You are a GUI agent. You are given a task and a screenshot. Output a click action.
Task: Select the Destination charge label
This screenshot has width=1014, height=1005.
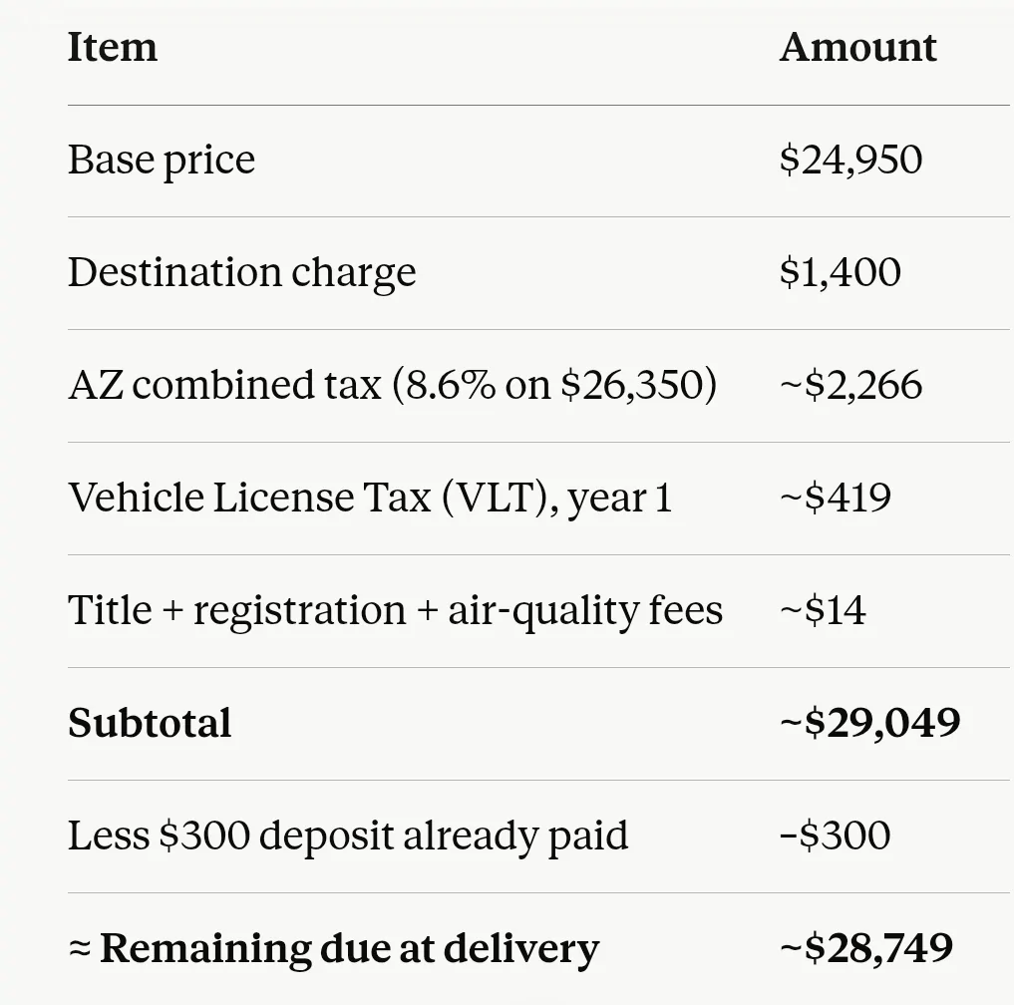242,273
